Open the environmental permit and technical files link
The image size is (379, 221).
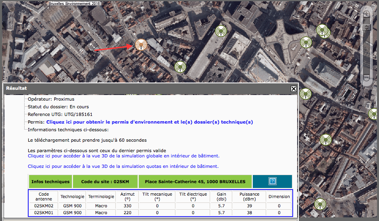coord(150,122)
